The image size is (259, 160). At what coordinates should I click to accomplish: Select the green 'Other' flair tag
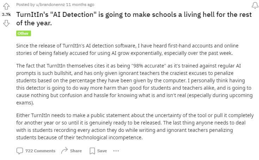(x=24, y=34)
